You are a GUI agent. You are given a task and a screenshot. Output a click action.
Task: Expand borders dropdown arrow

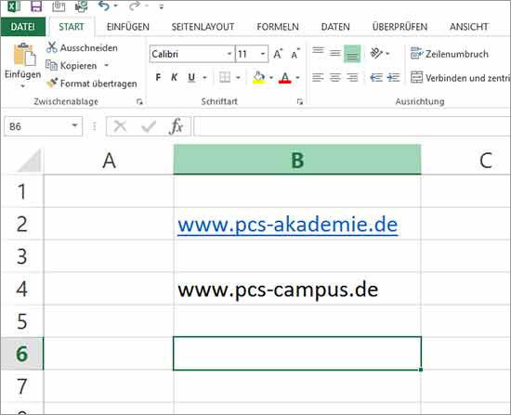pyautogui.click(x=238, y=78)
